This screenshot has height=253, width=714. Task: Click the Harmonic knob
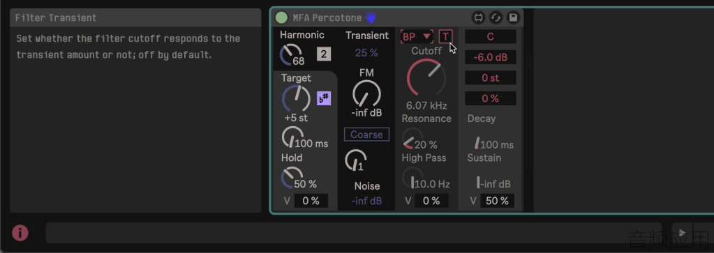(x=290, y=55)
